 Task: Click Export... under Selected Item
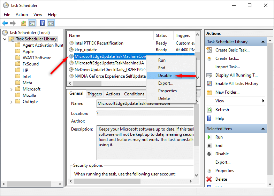click(223, 162)
